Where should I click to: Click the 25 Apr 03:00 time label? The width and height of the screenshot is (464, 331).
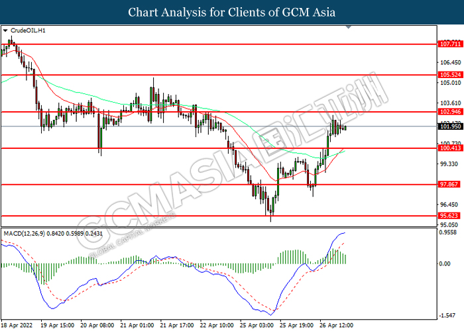257,326
